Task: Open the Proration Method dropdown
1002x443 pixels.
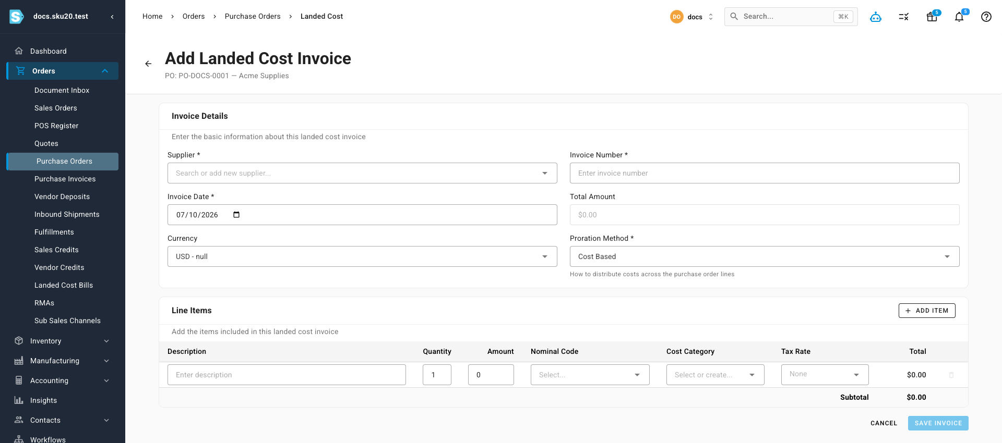Action: pos(765,256)
